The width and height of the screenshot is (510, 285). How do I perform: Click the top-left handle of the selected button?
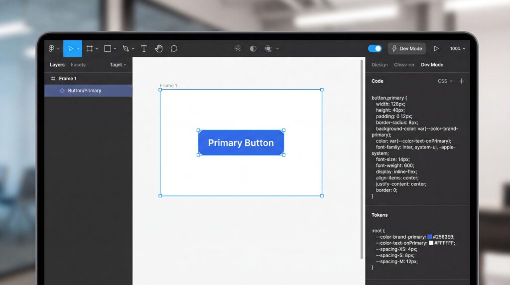[x=198, y=131]
